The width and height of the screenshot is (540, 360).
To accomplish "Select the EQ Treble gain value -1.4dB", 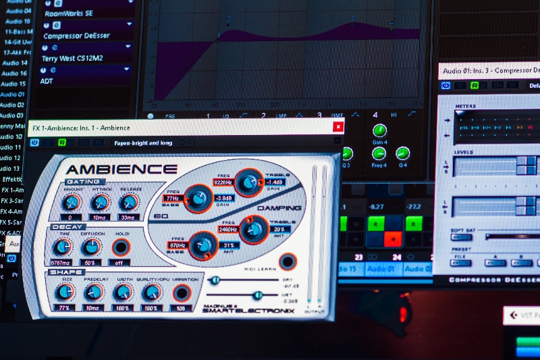I will tap(275, 182).
